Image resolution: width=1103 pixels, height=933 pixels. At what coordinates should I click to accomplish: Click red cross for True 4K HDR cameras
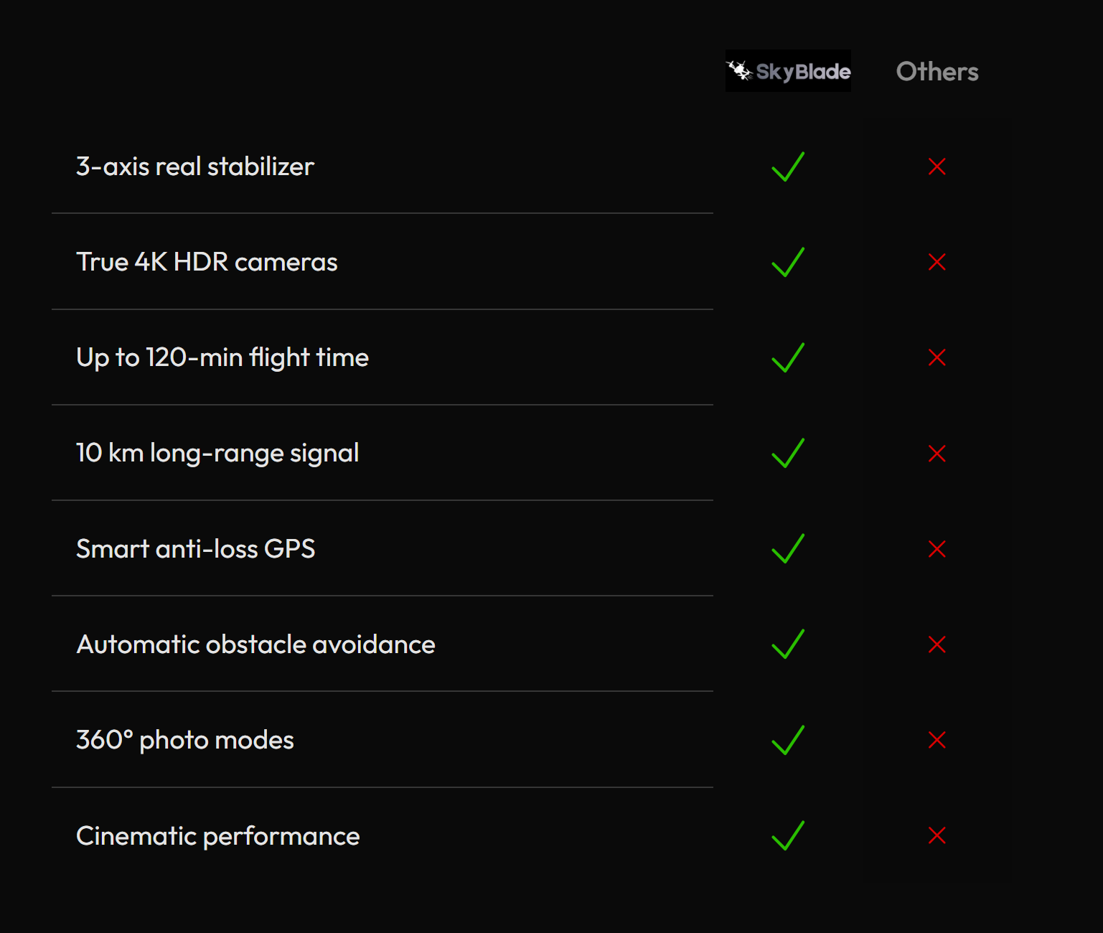[x=937, y=262]
